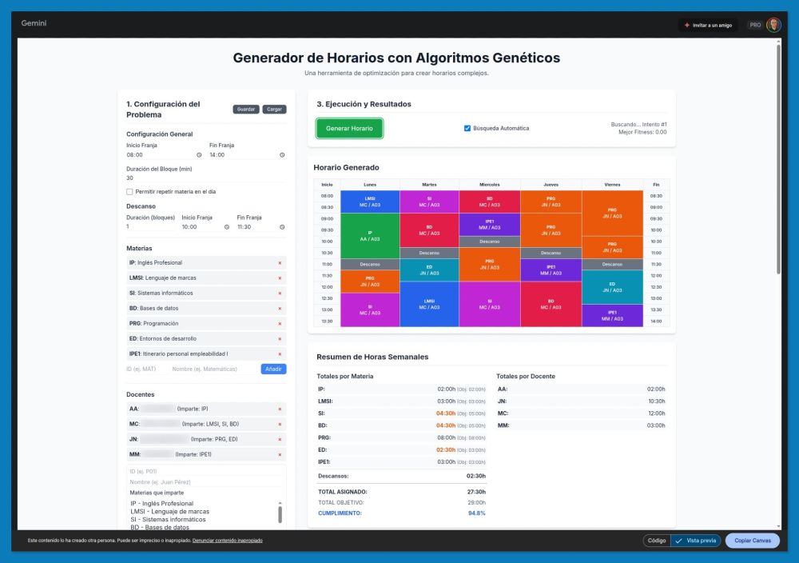This screenshot has width=799, height=563.
Task: Remove the IP: Inglés Profesional subject
Action: 280,263
